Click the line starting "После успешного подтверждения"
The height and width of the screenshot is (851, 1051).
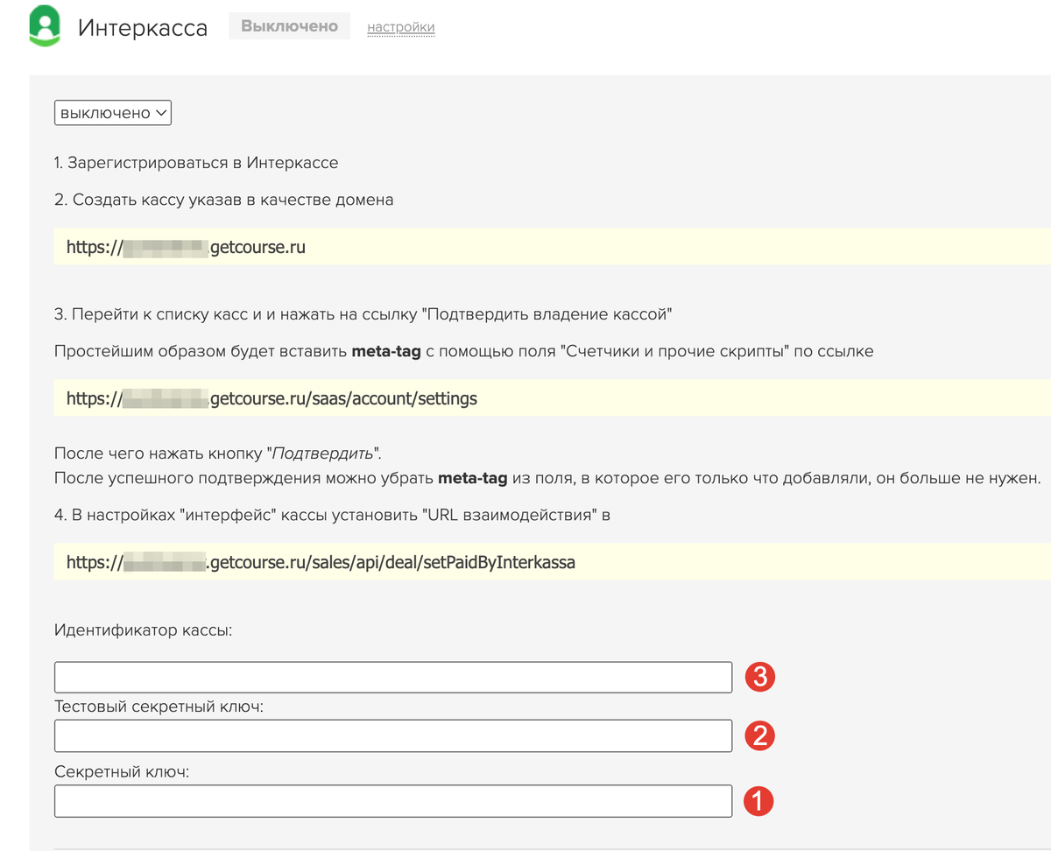tap(547, 479)
